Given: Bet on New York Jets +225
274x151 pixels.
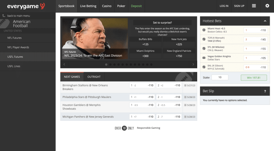Looking at the screenshot, I should 179,42.
